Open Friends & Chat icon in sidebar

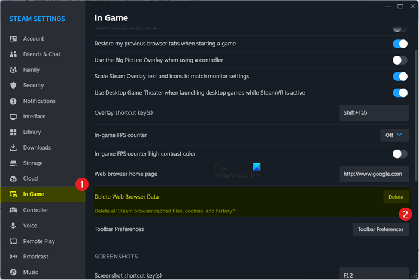[x=13, y=54]
